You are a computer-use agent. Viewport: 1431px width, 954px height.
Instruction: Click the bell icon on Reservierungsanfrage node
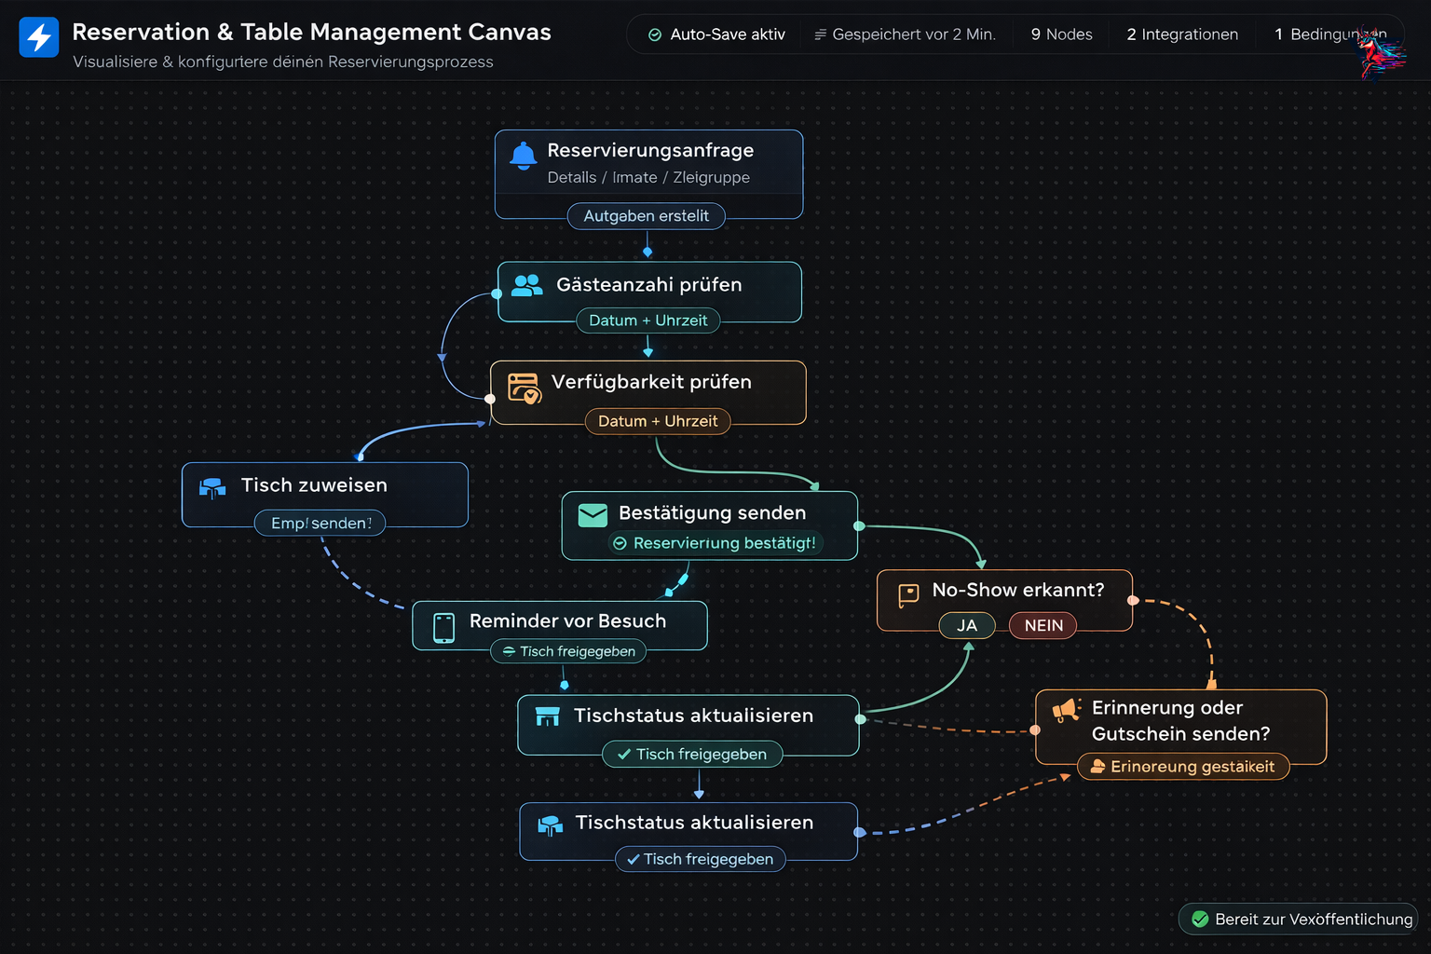[523, 156]
